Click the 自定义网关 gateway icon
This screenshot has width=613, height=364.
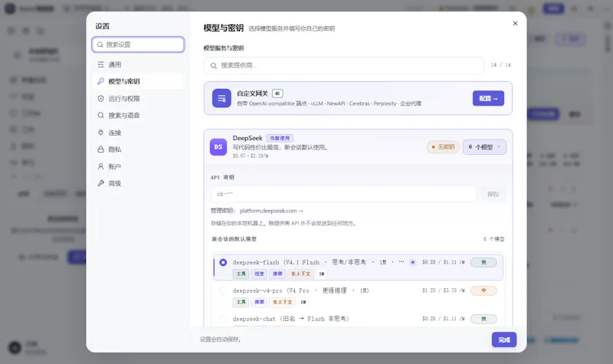(221, 98)
